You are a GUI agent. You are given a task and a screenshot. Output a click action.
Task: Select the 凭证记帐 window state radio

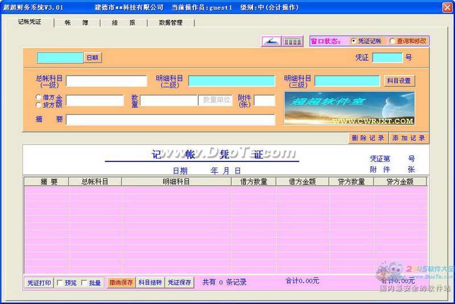click(x=353, y=41)
